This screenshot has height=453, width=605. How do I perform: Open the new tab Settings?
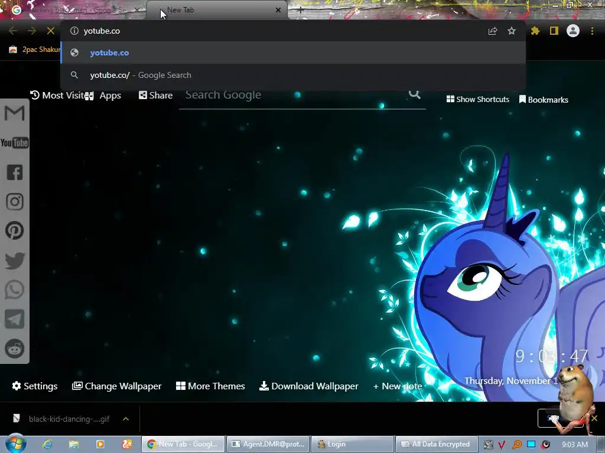point(35,386)
